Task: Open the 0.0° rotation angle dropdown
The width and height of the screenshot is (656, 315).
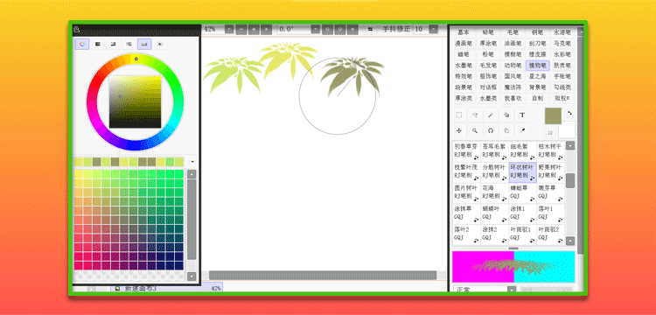Action: (316, 29)
